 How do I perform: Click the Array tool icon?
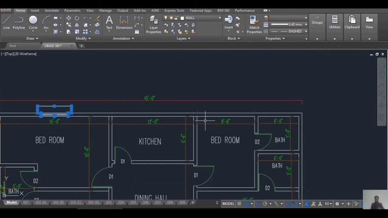click(x=85, y=31)
